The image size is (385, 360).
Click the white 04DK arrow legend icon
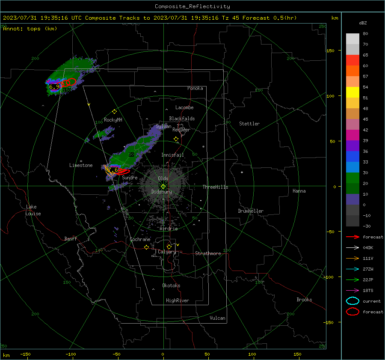coord(352,248)
